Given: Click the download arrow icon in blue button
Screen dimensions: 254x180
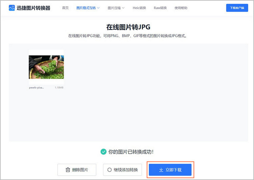Looking at the screenshot, I should pos(161,170).
